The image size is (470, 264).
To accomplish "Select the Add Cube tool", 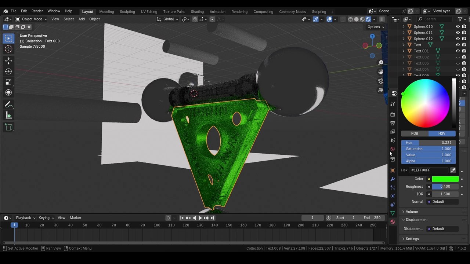I will [x=9, y=127].
